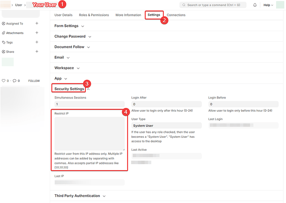
Task: Click into the Restrict IP text area
Action: coord(90,133)
